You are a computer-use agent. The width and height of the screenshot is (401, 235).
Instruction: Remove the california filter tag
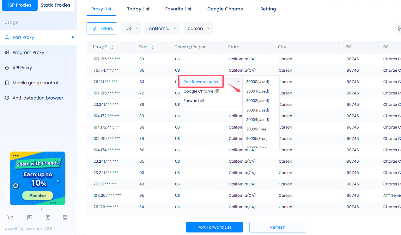[174, 28]
